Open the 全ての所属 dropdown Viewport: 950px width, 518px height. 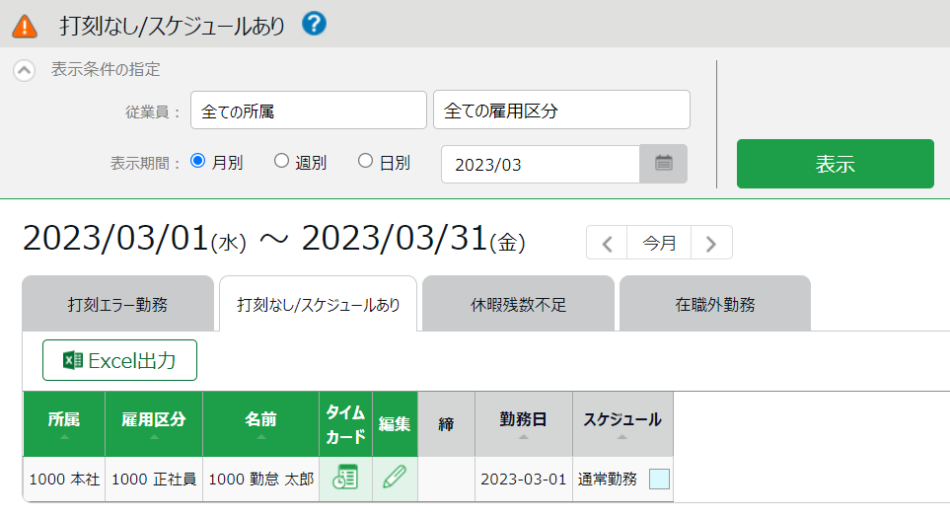coord(309,111)
